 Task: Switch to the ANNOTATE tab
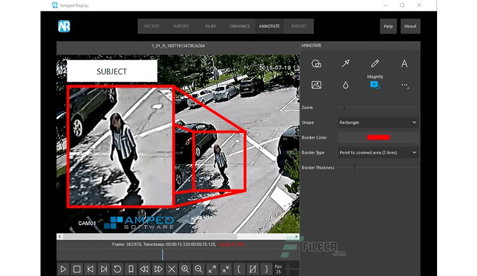269,26
